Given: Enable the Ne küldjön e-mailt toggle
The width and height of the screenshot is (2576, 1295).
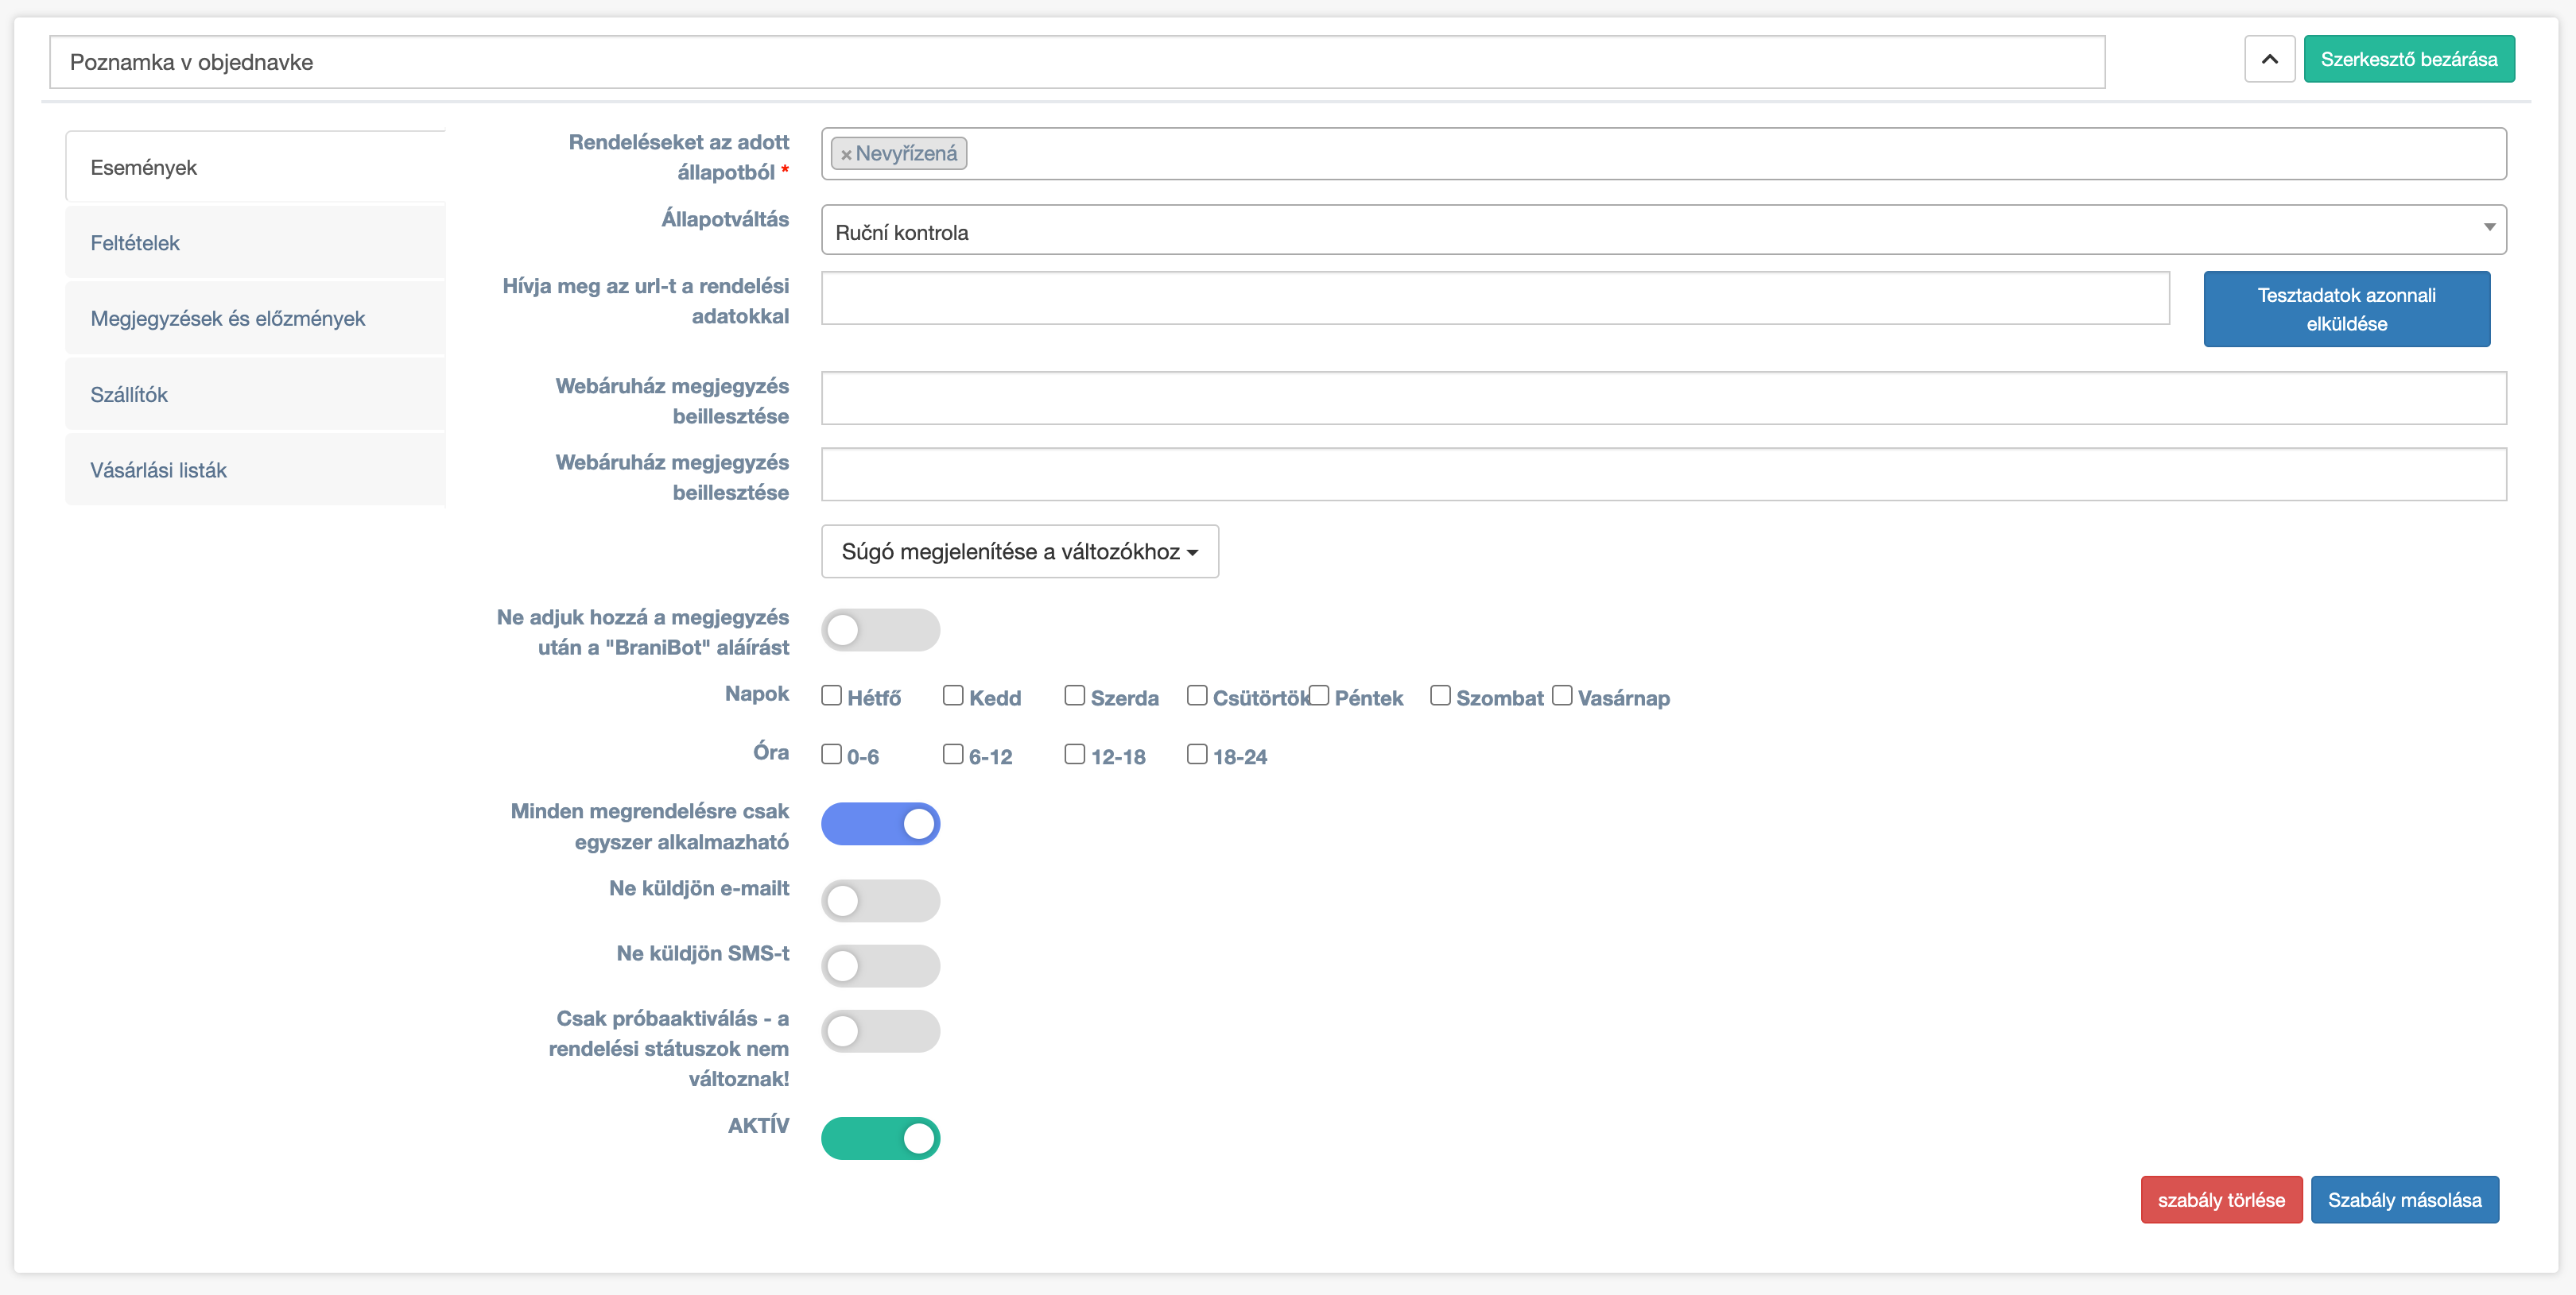Looking at the screenshot, I should (880, 900).
